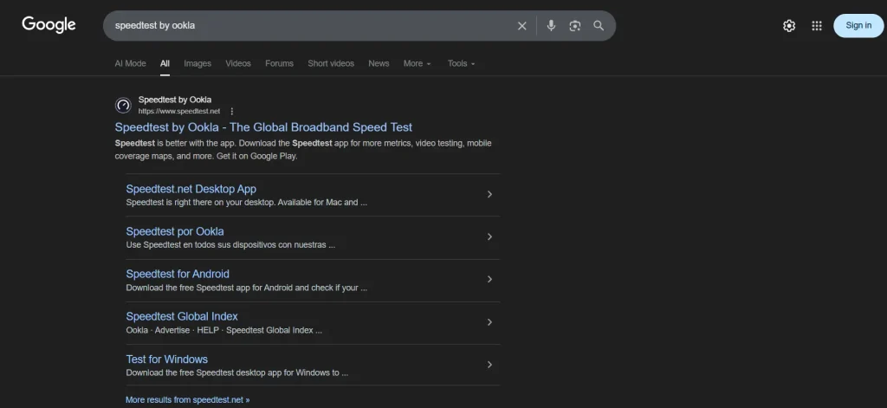887x408 pixels.
Task: Click the Google logo
Action: click(x=49, y=25)
